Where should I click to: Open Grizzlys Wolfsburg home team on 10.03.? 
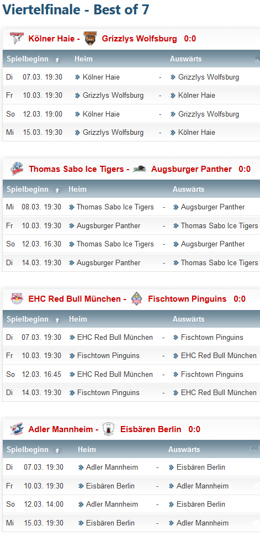tap(113, 96)
